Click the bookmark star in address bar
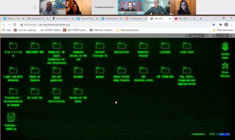 click(214, 25)
